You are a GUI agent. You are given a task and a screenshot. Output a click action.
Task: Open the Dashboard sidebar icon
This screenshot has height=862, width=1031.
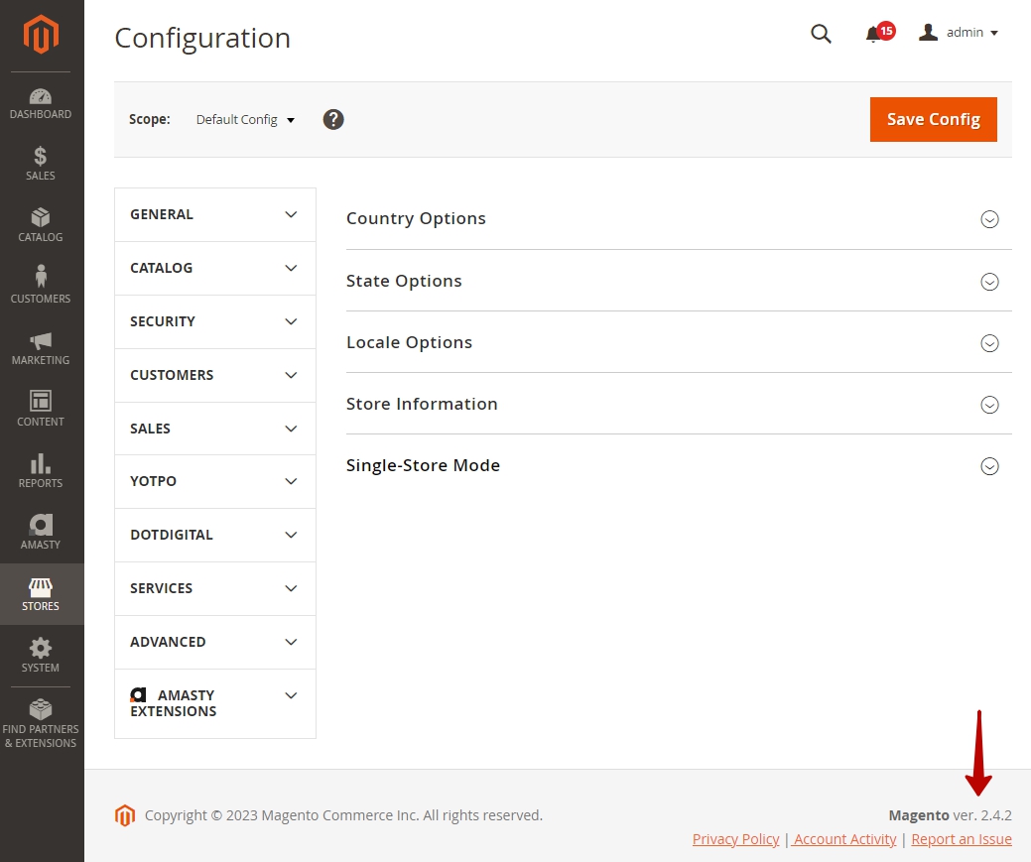click(41, 104)
